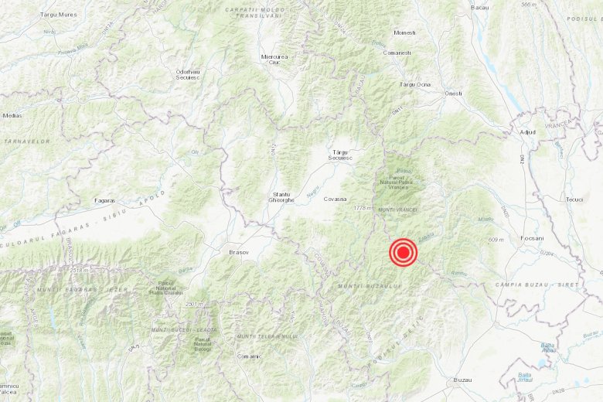
Task: Click the Covasna town label
Action: click(x=335, y=199)
